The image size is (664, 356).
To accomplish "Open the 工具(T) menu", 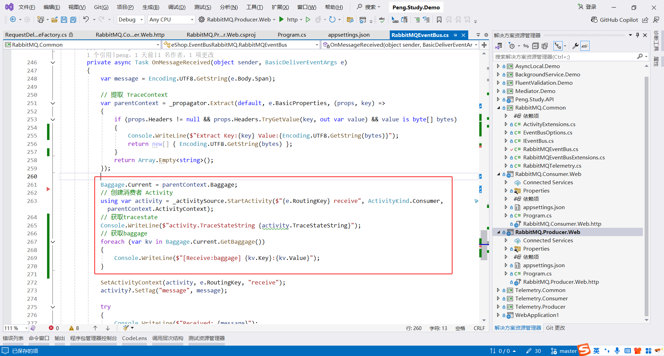I will coord(255,7).
